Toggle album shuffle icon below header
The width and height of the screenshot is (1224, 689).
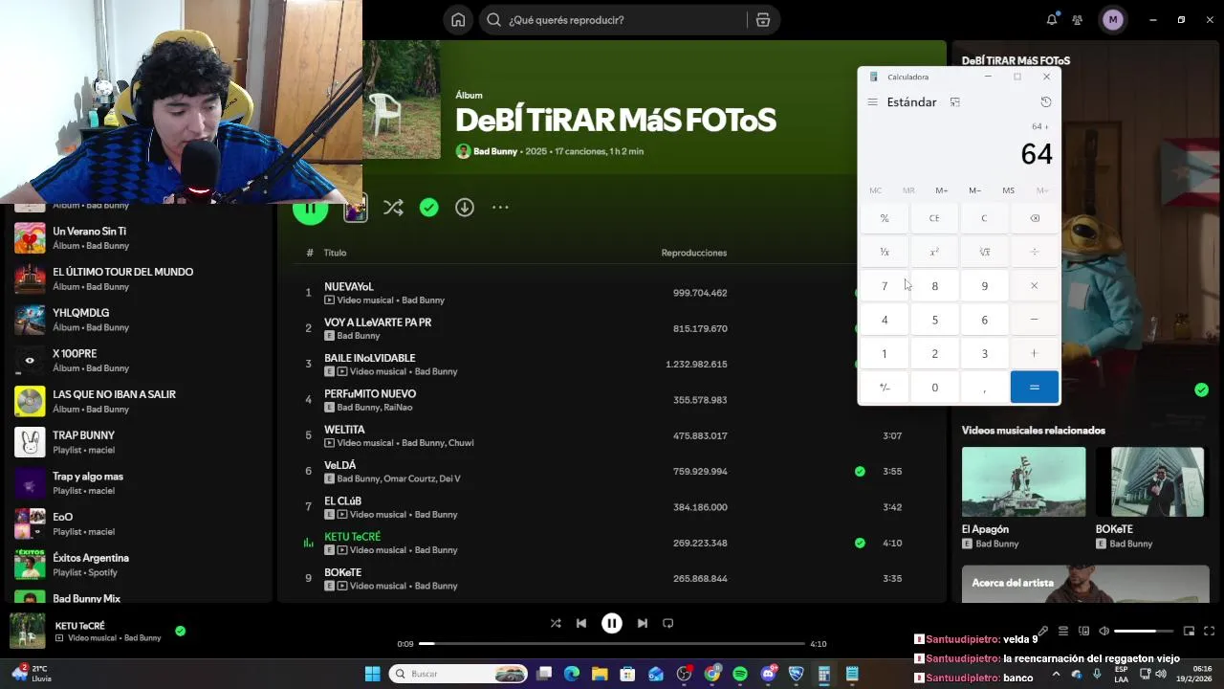tap(393, 208)
